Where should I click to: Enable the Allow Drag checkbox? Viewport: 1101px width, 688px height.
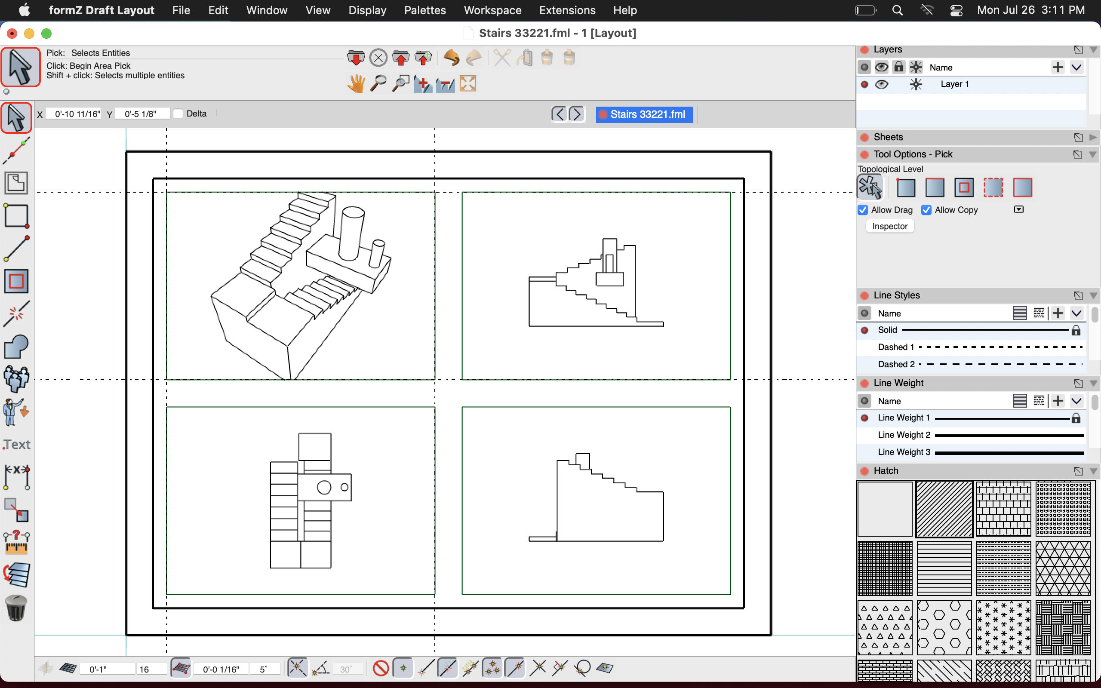pyautogui.click(x=863, y=209)
